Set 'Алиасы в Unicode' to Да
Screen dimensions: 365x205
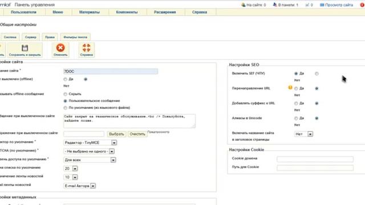(296, 118)
